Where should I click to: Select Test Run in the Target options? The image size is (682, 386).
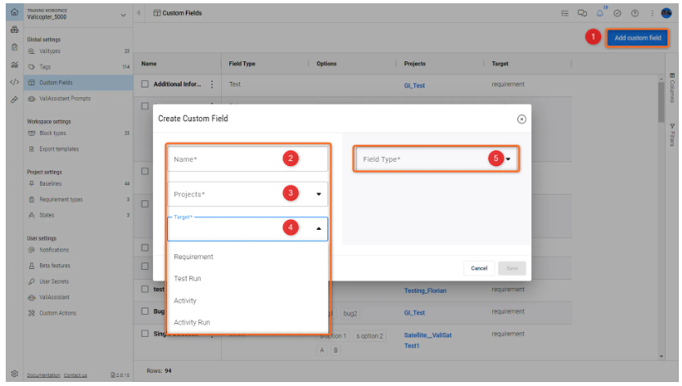coord(187,279)
